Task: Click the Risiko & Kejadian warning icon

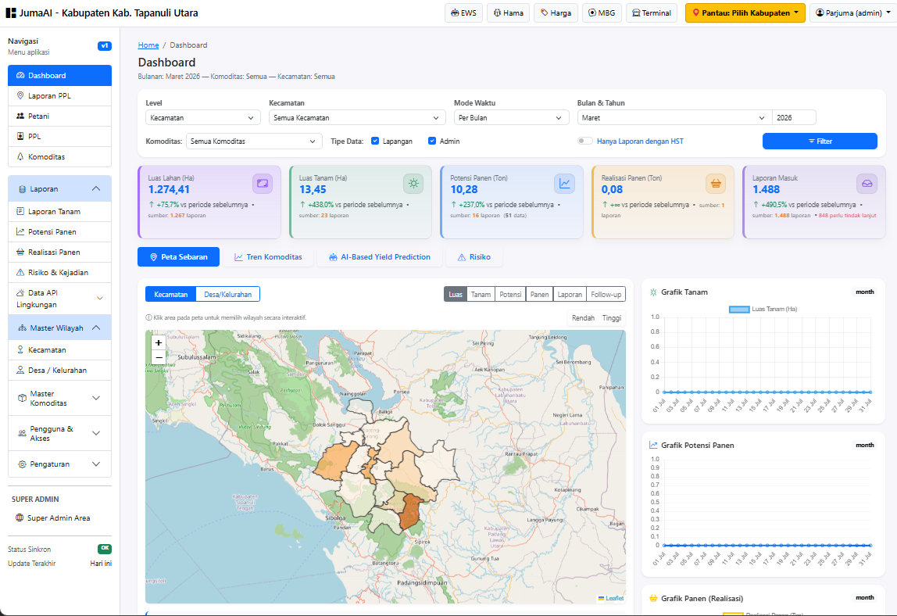Action: [x=20, y=273]
